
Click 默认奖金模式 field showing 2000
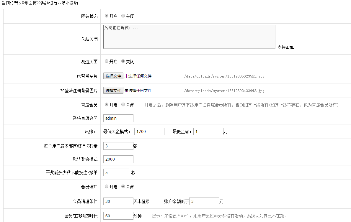[x=118, y=159]
